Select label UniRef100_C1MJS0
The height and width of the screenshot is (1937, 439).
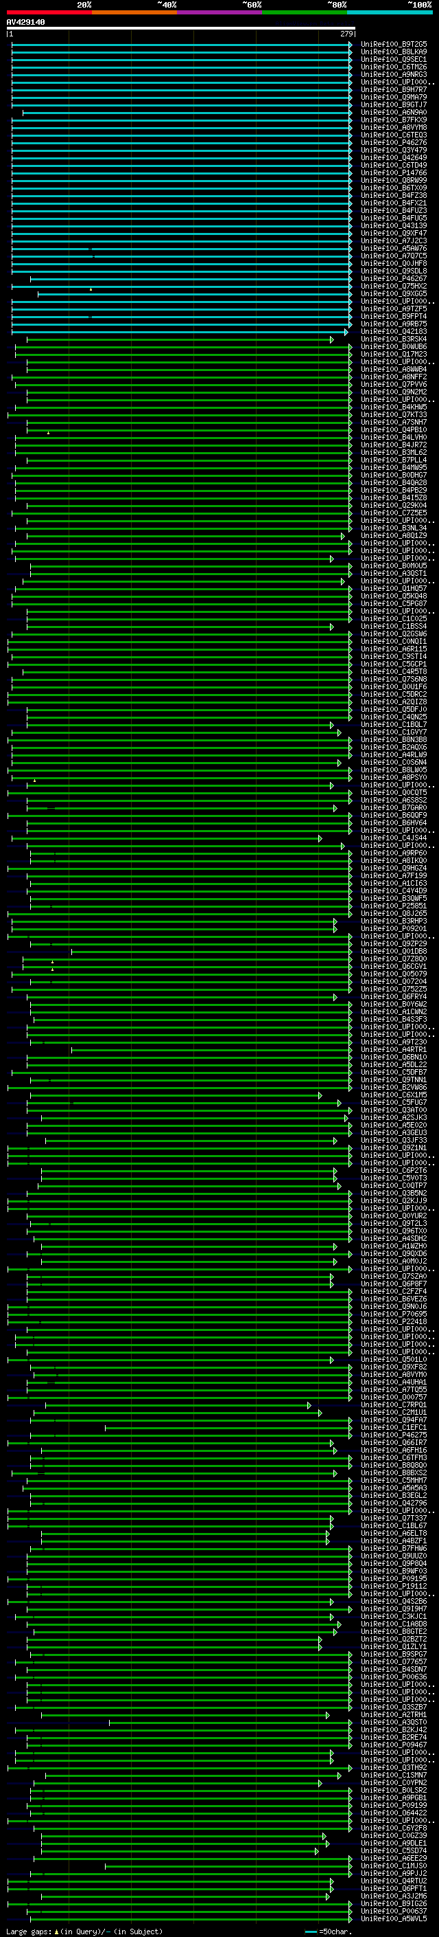point(394,1866)
